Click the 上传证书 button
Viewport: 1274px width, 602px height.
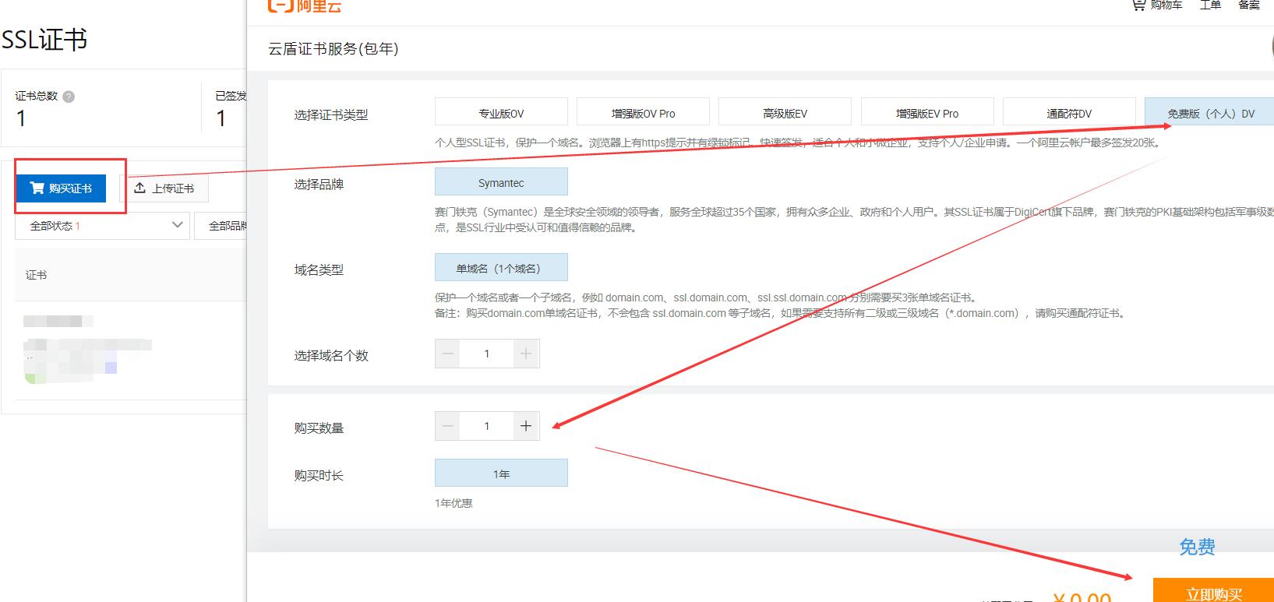164,188
